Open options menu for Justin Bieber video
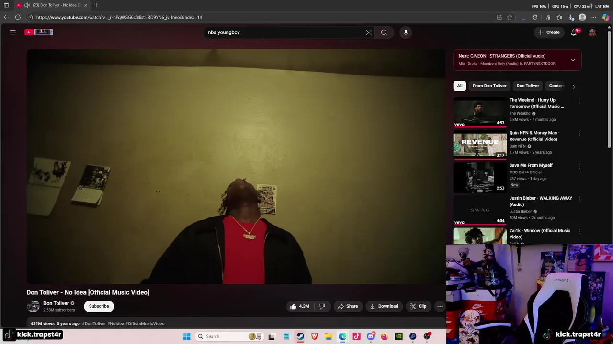This screenshot has width=613, height=344. [579, 199]
